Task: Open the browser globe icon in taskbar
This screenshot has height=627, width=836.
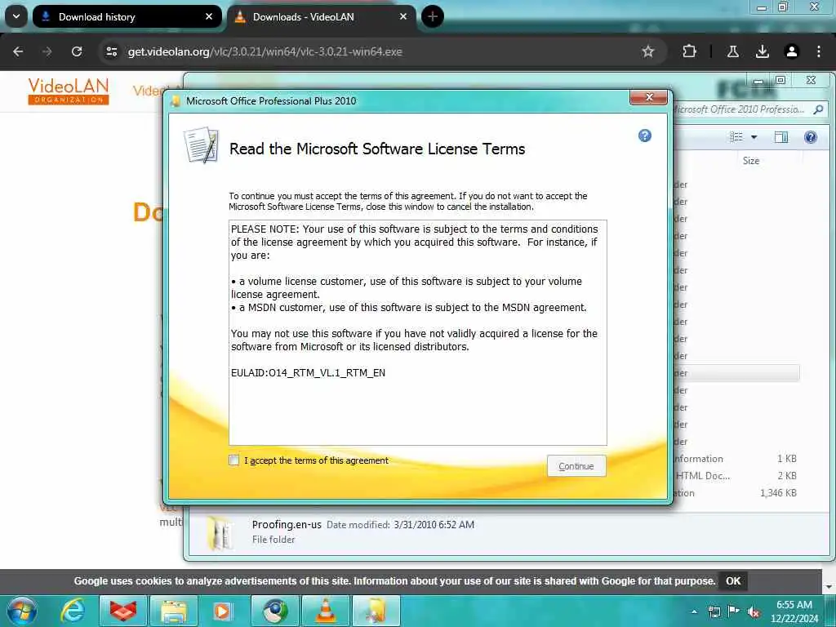Action: [275, 611]
